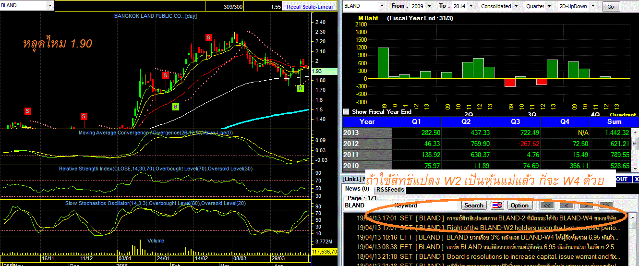
Task: Click the red S sell marker above 11/12
Action: (x=84, y=116)
